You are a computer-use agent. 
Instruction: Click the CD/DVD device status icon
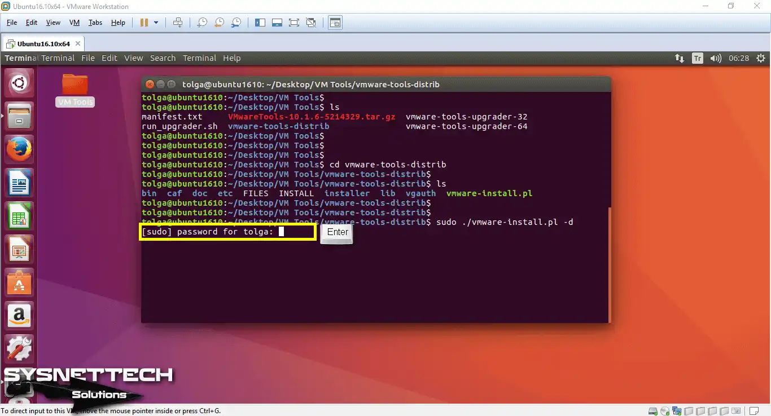pos(664,411)
